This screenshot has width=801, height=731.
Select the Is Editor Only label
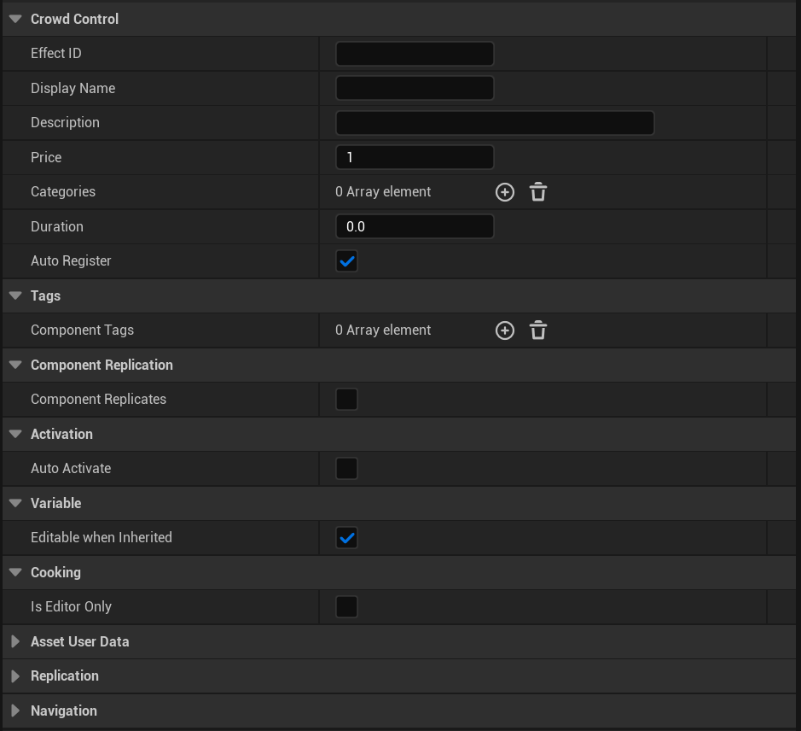tap(71, 606)
